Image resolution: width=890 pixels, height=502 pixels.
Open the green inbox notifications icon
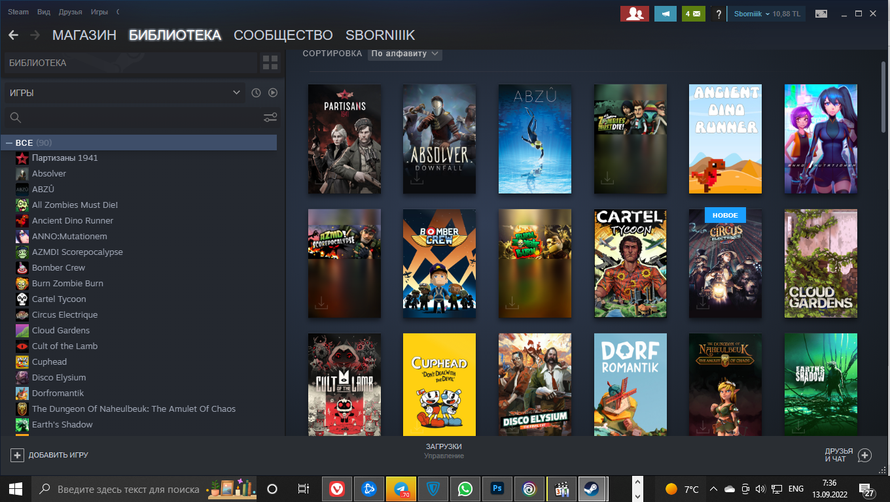pyautogui.click(x=693, y=13)
